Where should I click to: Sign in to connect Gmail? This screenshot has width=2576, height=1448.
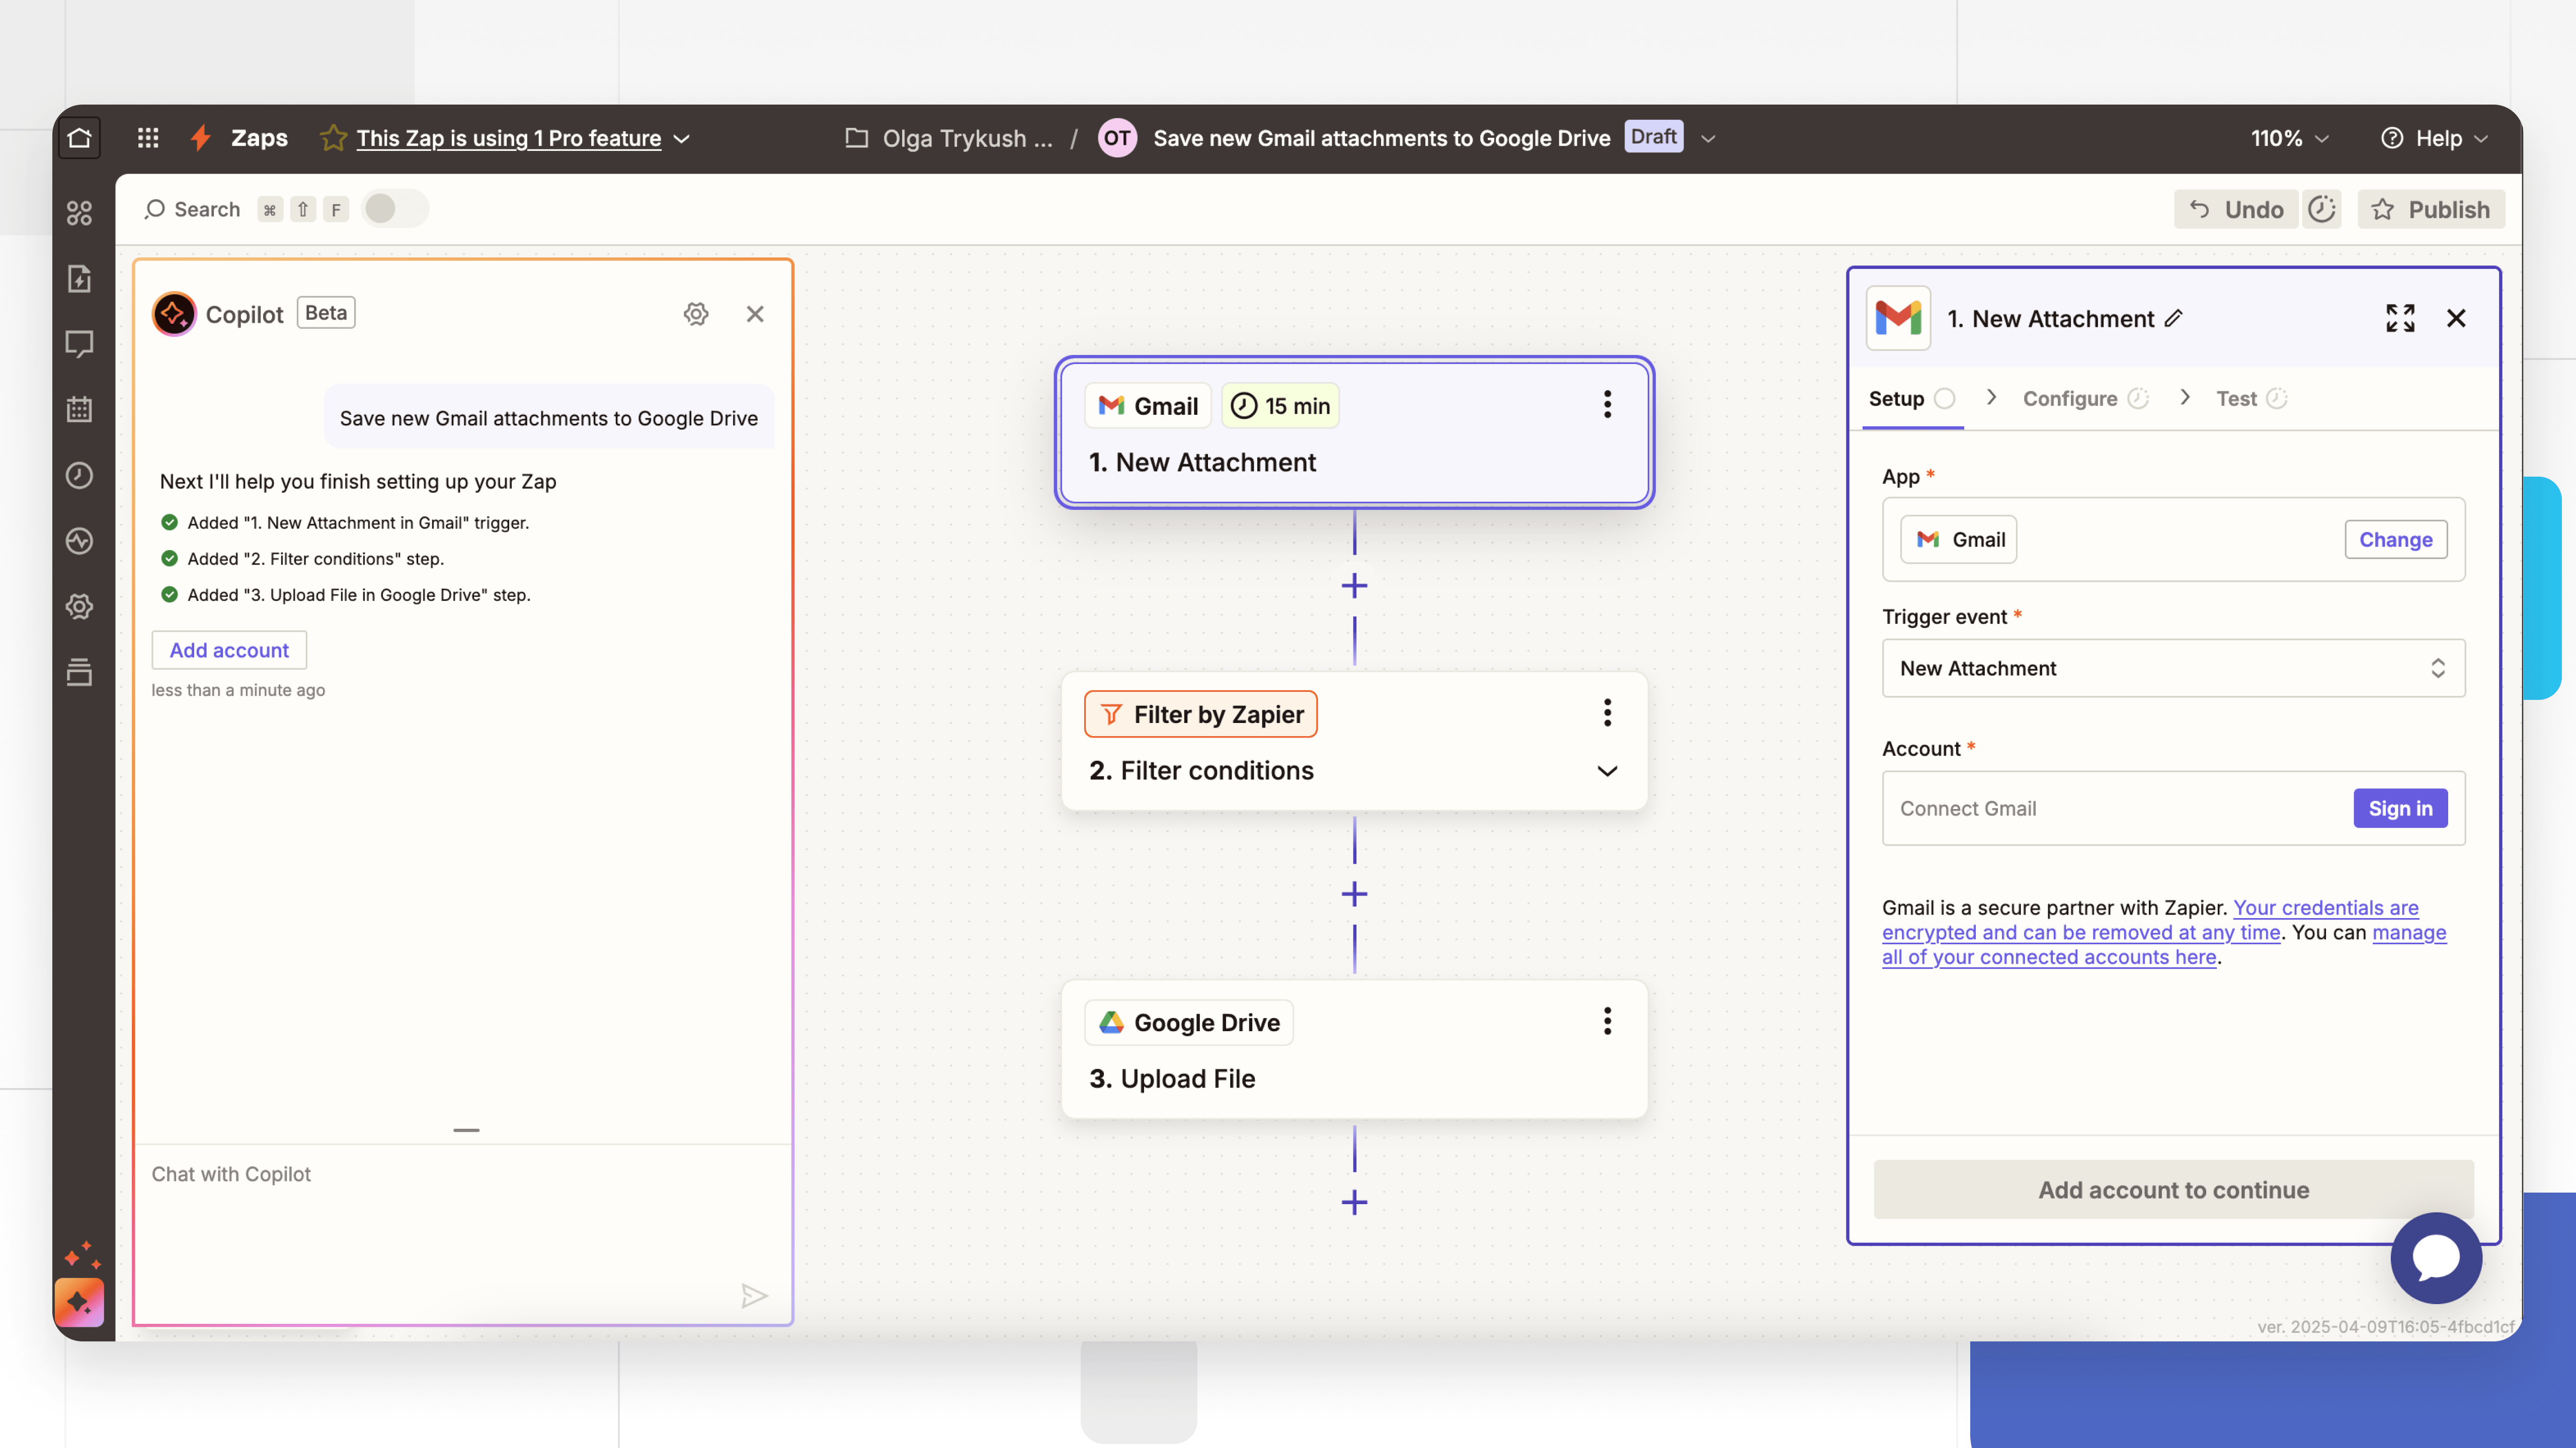(x=2400, y=808)
